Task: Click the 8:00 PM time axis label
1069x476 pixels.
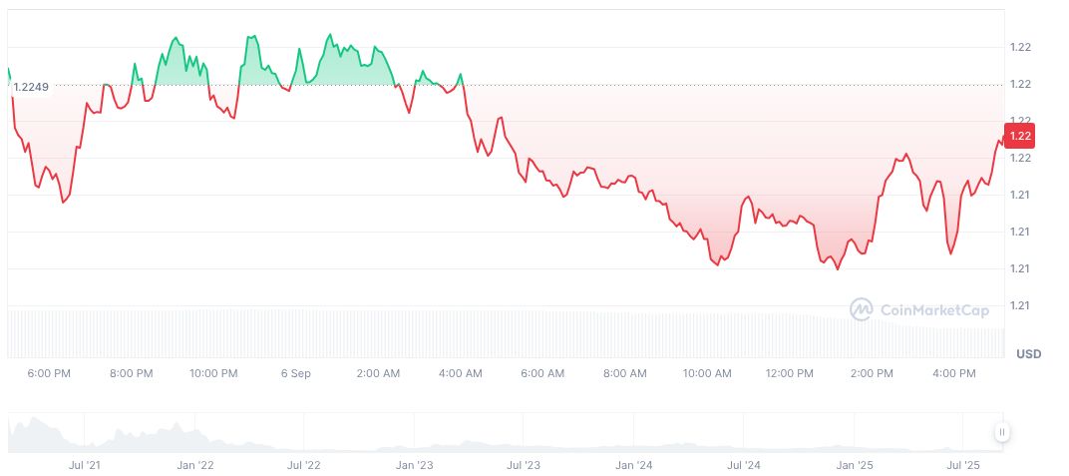Action: 131,373
